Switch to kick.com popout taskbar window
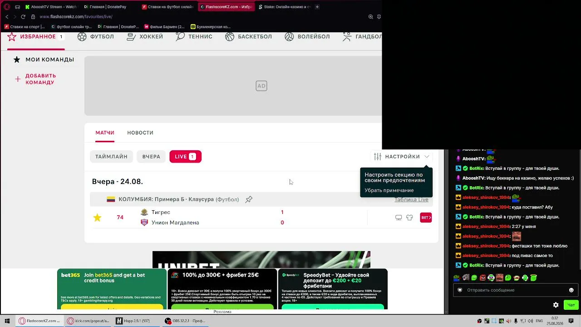581x327 pixels. pos(89,321)
